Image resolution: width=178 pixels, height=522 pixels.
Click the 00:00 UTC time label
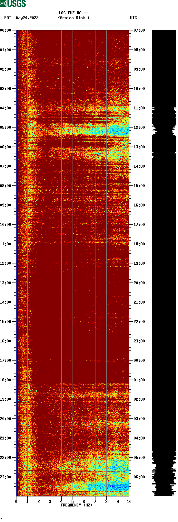point(139,361)
